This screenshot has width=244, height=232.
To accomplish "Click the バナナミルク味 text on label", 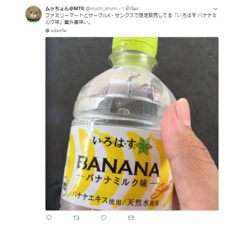I will pos(117,181).
